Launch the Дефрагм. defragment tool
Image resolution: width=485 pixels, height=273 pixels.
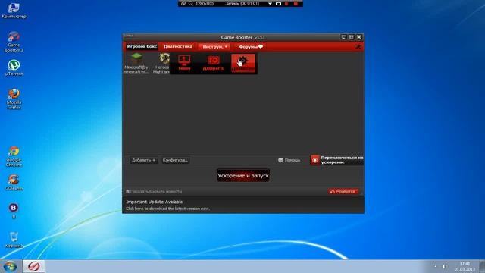coord(214,63)
